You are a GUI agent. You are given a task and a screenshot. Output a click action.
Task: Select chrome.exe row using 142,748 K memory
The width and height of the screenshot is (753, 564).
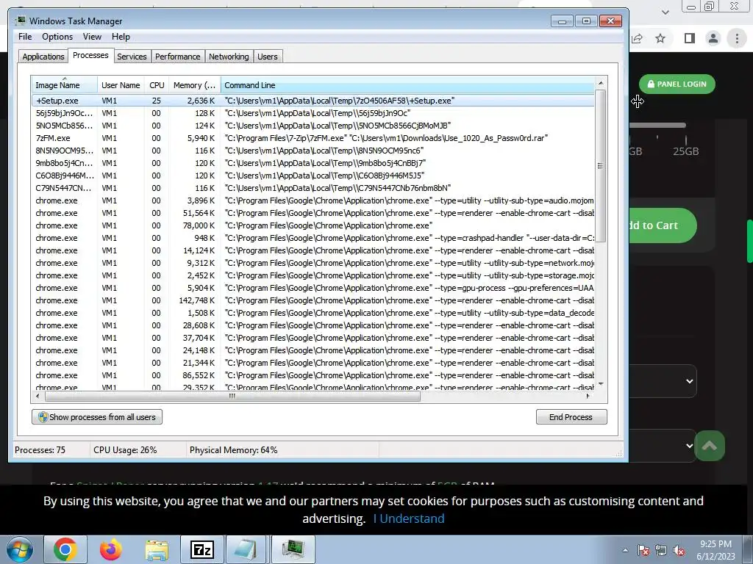pyautogui.click(x=313, y=300)
